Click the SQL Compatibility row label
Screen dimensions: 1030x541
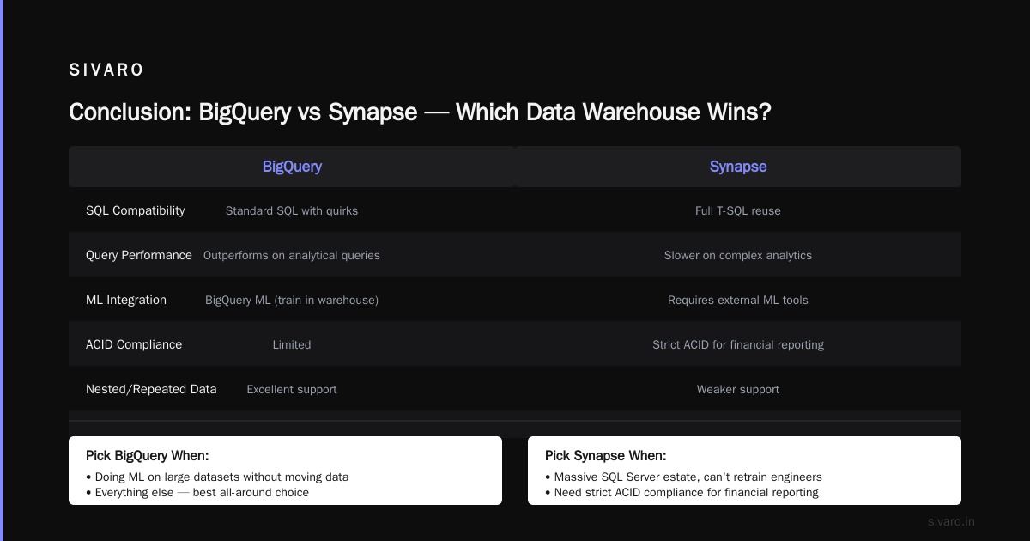135,210
